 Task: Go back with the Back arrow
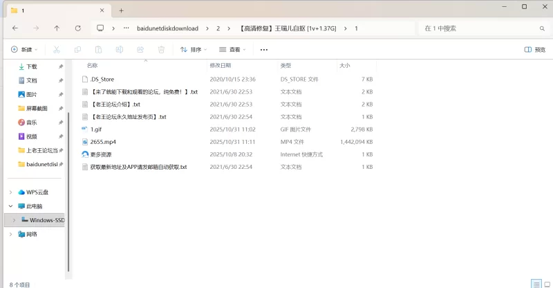point(15,28)
